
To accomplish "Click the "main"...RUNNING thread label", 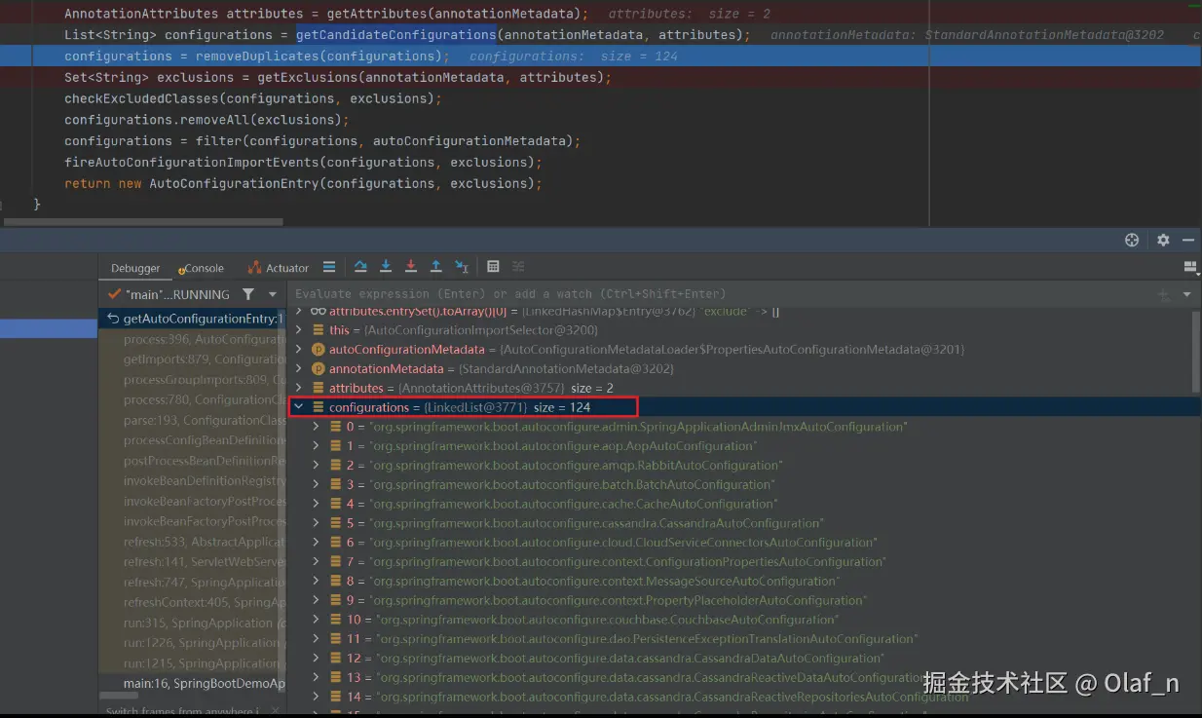I will coord(177,294).
